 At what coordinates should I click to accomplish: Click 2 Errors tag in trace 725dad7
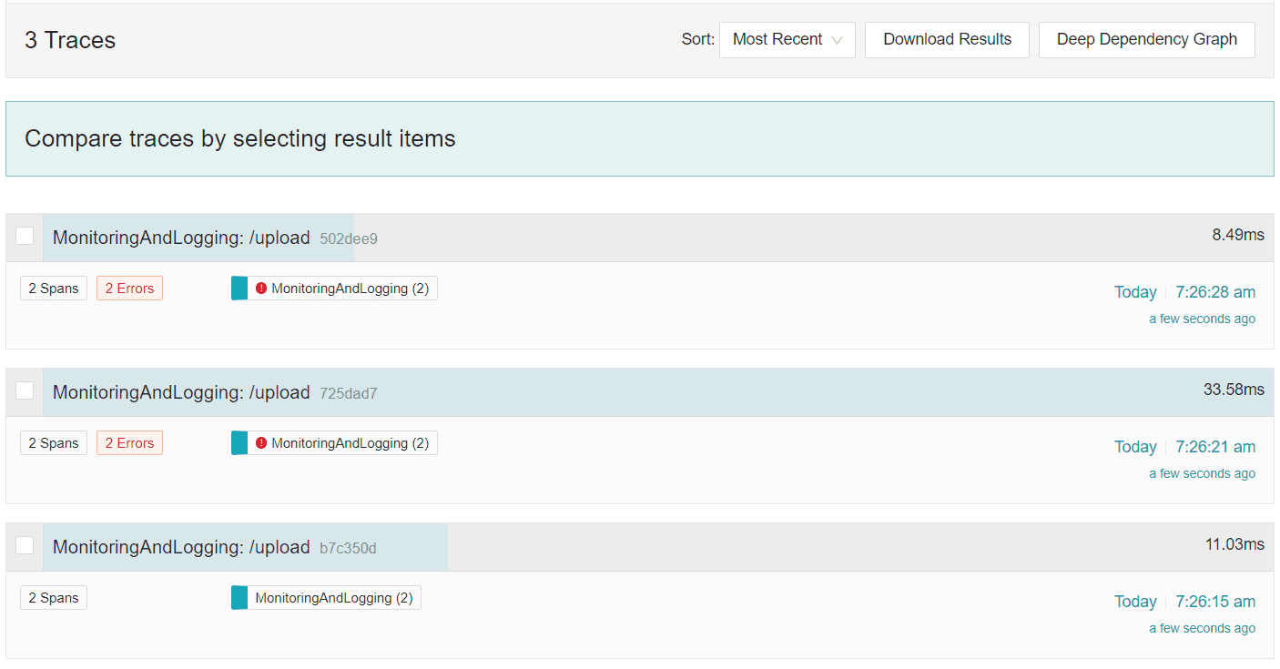coord(129,443)
